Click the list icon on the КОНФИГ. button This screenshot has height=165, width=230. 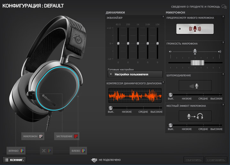(7, 160)
